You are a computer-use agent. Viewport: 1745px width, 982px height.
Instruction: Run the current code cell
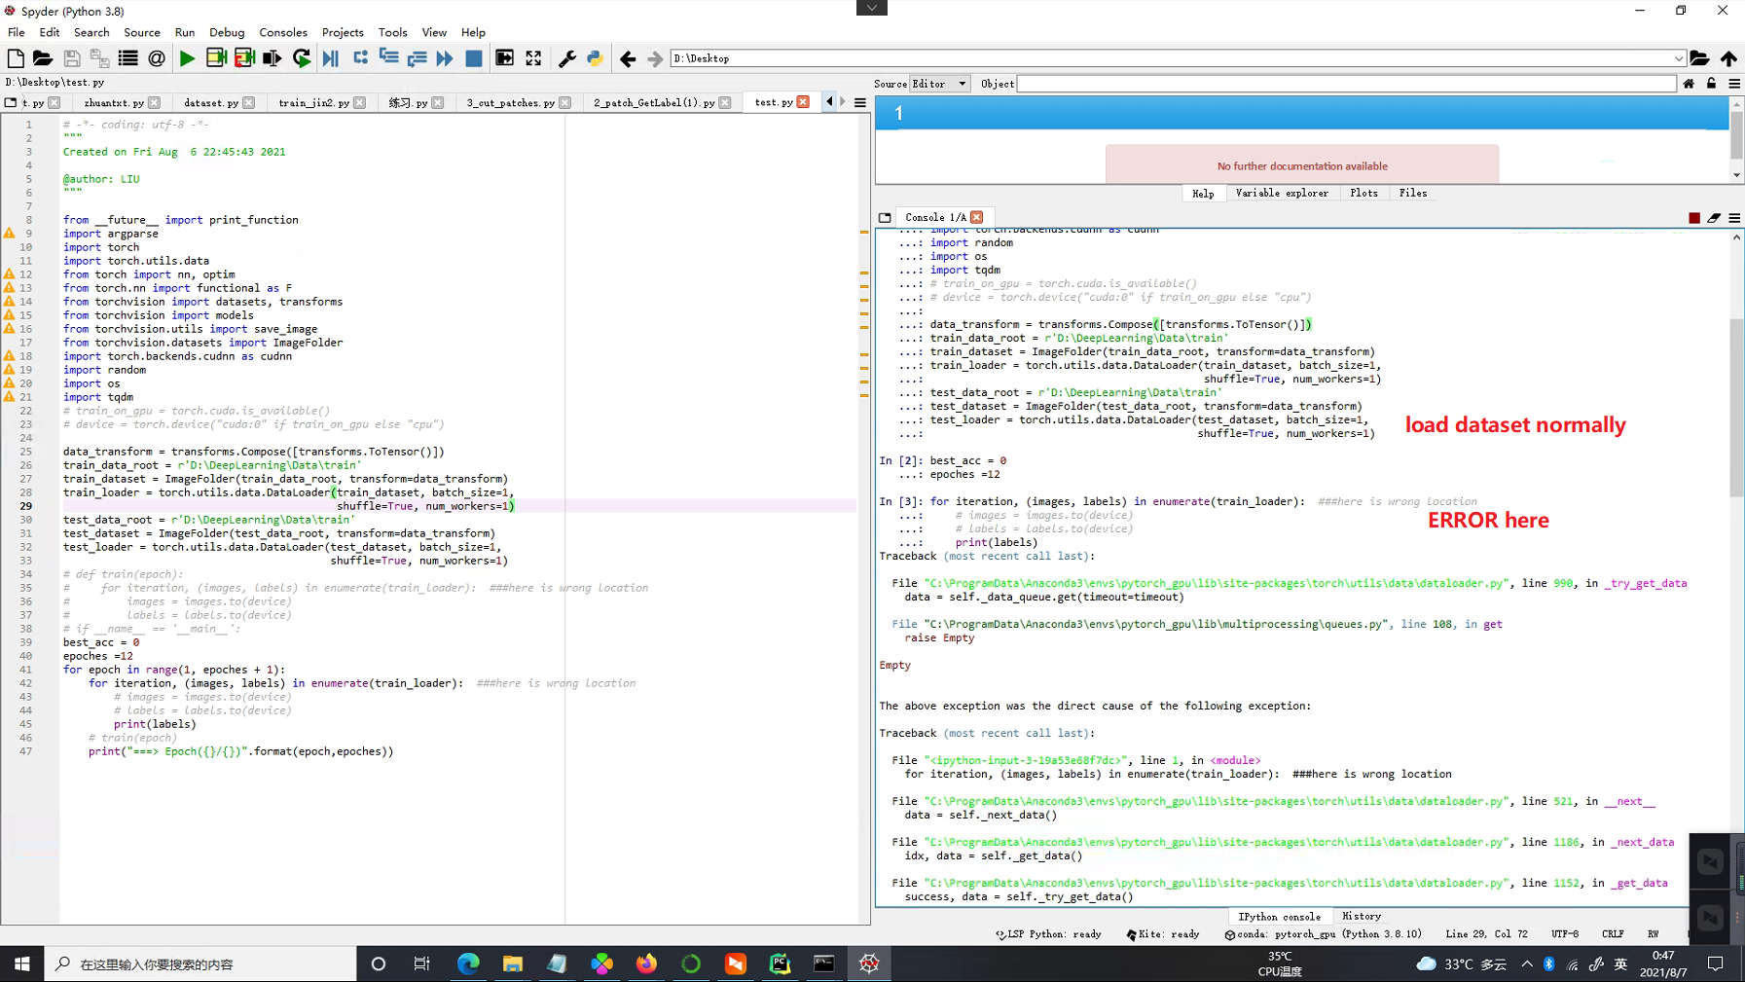[x=216, y=58]
